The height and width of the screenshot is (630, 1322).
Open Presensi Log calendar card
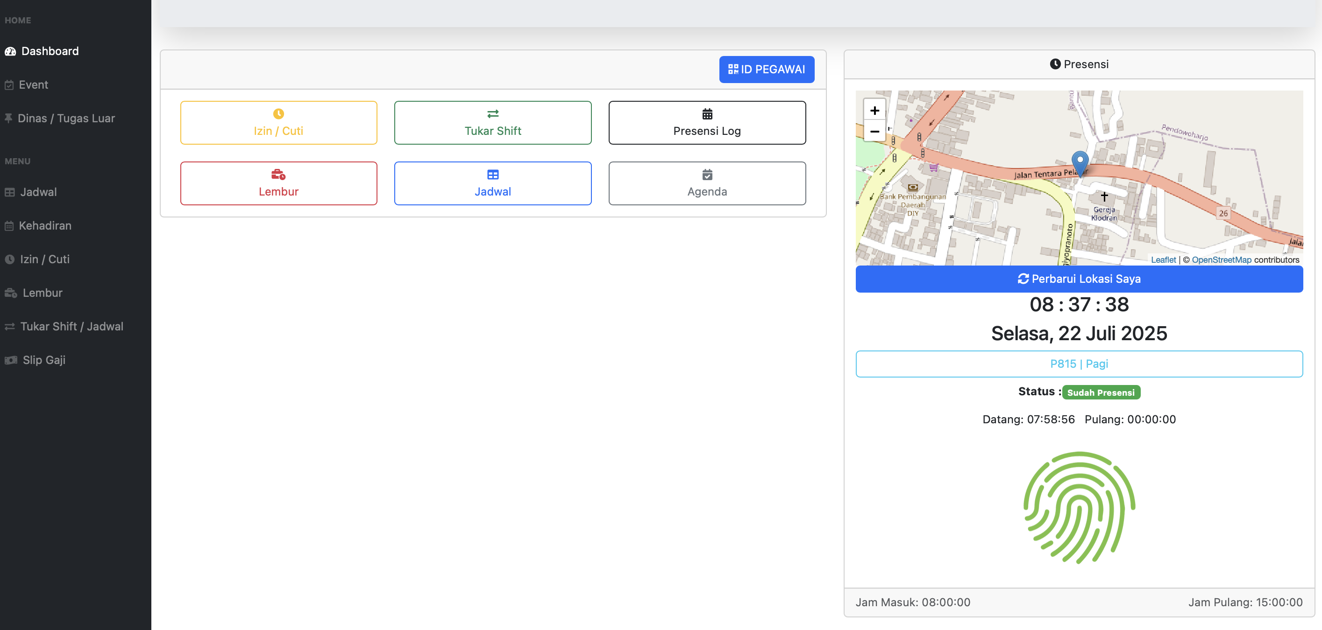point(707,123)
